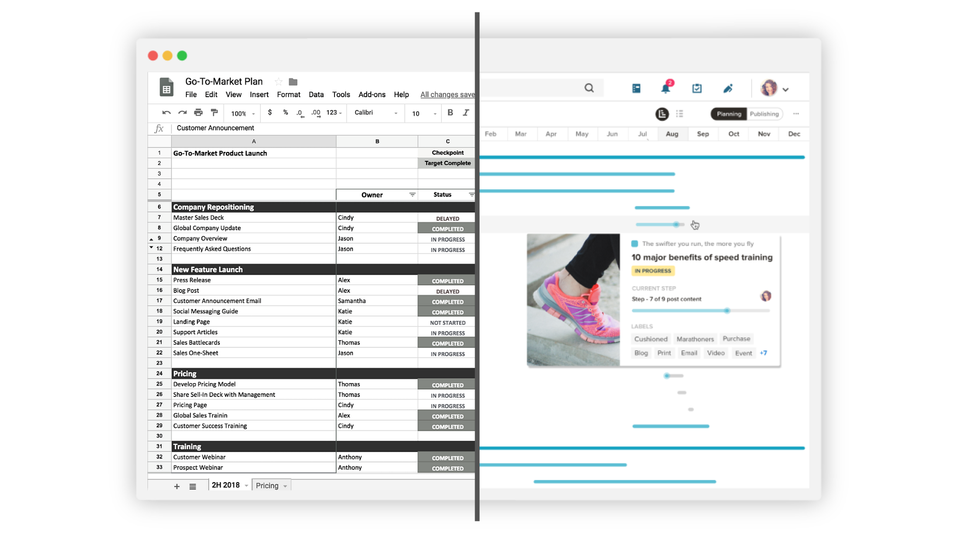Click the redo arrow in toolbar
The width and height of the screenshot is (957, 538).
pos(182,113)
